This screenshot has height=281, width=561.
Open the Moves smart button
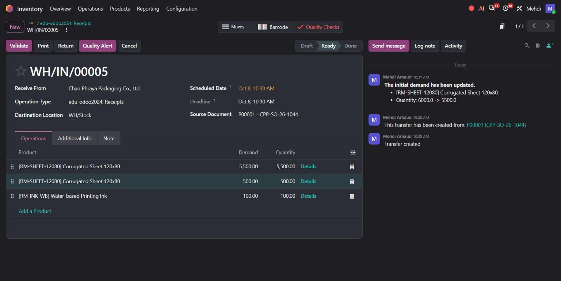point(237,27)
